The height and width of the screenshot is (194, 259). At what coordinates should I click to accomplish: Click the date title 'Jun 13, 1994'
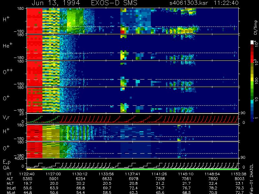pos(56,3)
